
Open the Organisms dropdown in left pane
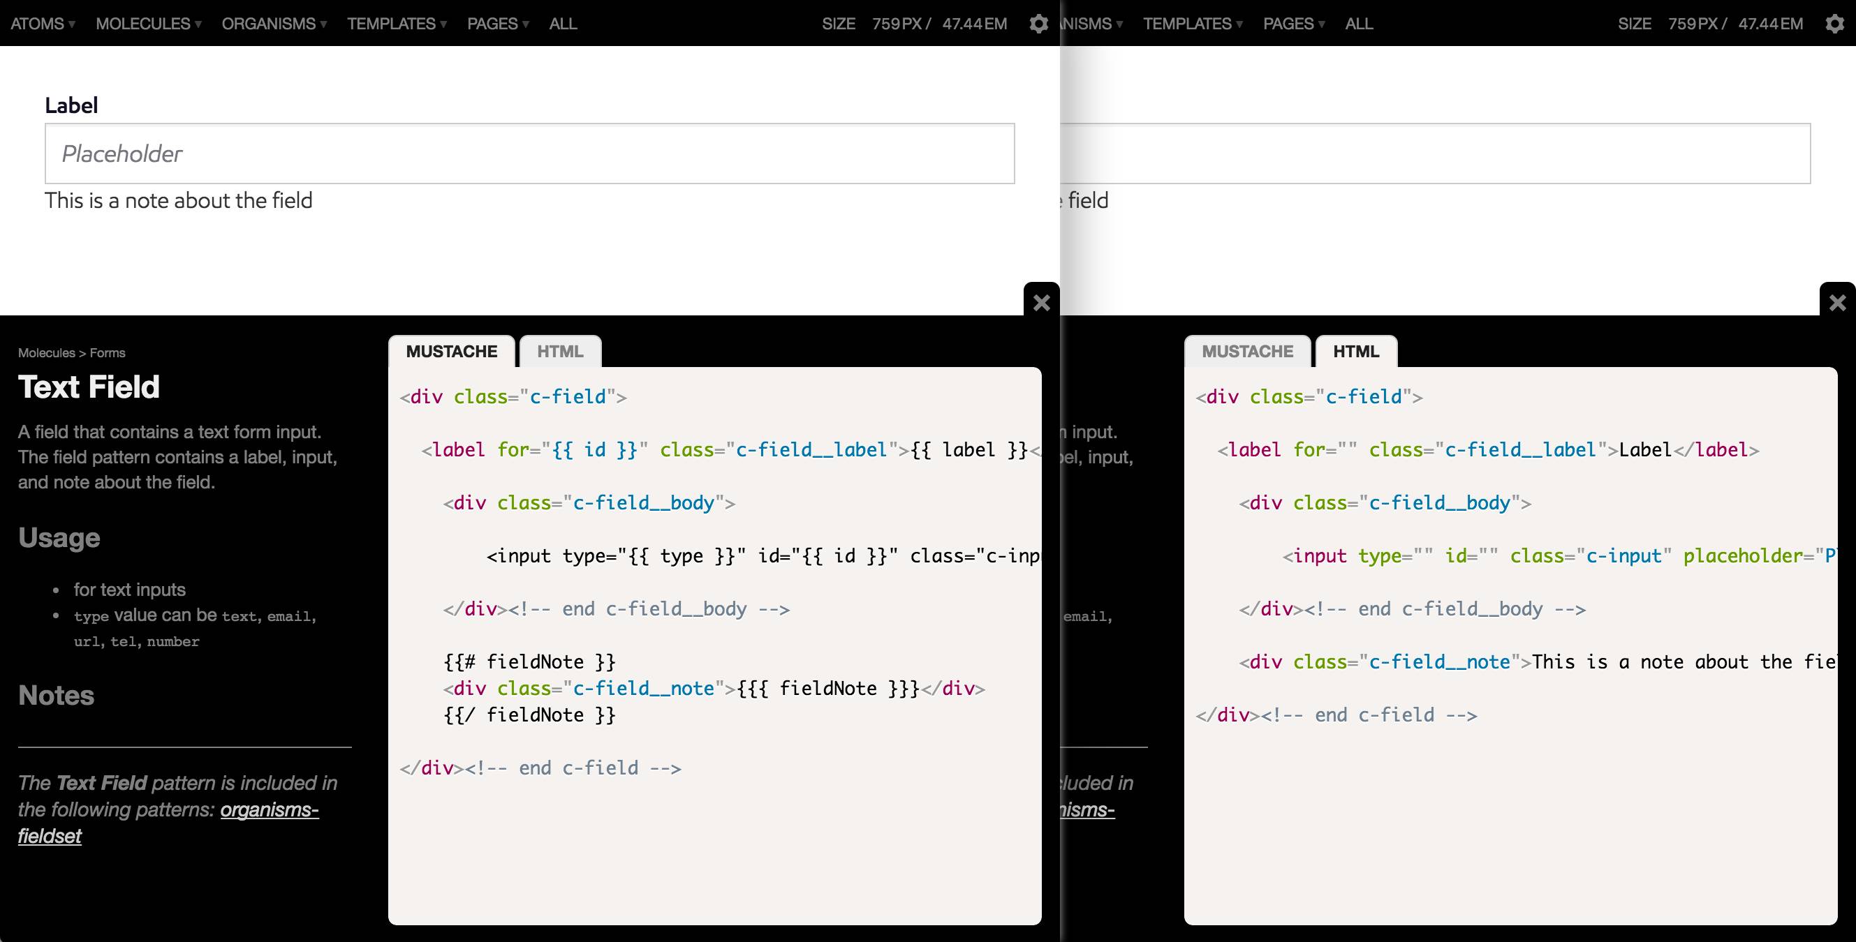point(274,24)
